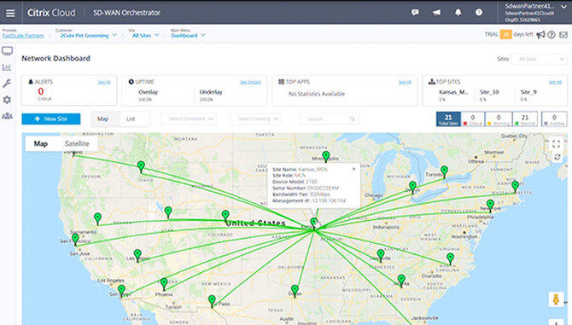Open the Select Continent dropdown
This screenshot has width=572, height=325.
click(x=189, y=119)
